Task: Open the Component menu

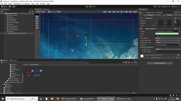Action: (x=26, y=4)
